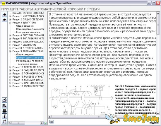The image size is (161, 126).
Task: Select DAEWOO ESPERO. СОДЕРЖАНИЕ root item
Action: click(28, 13)
